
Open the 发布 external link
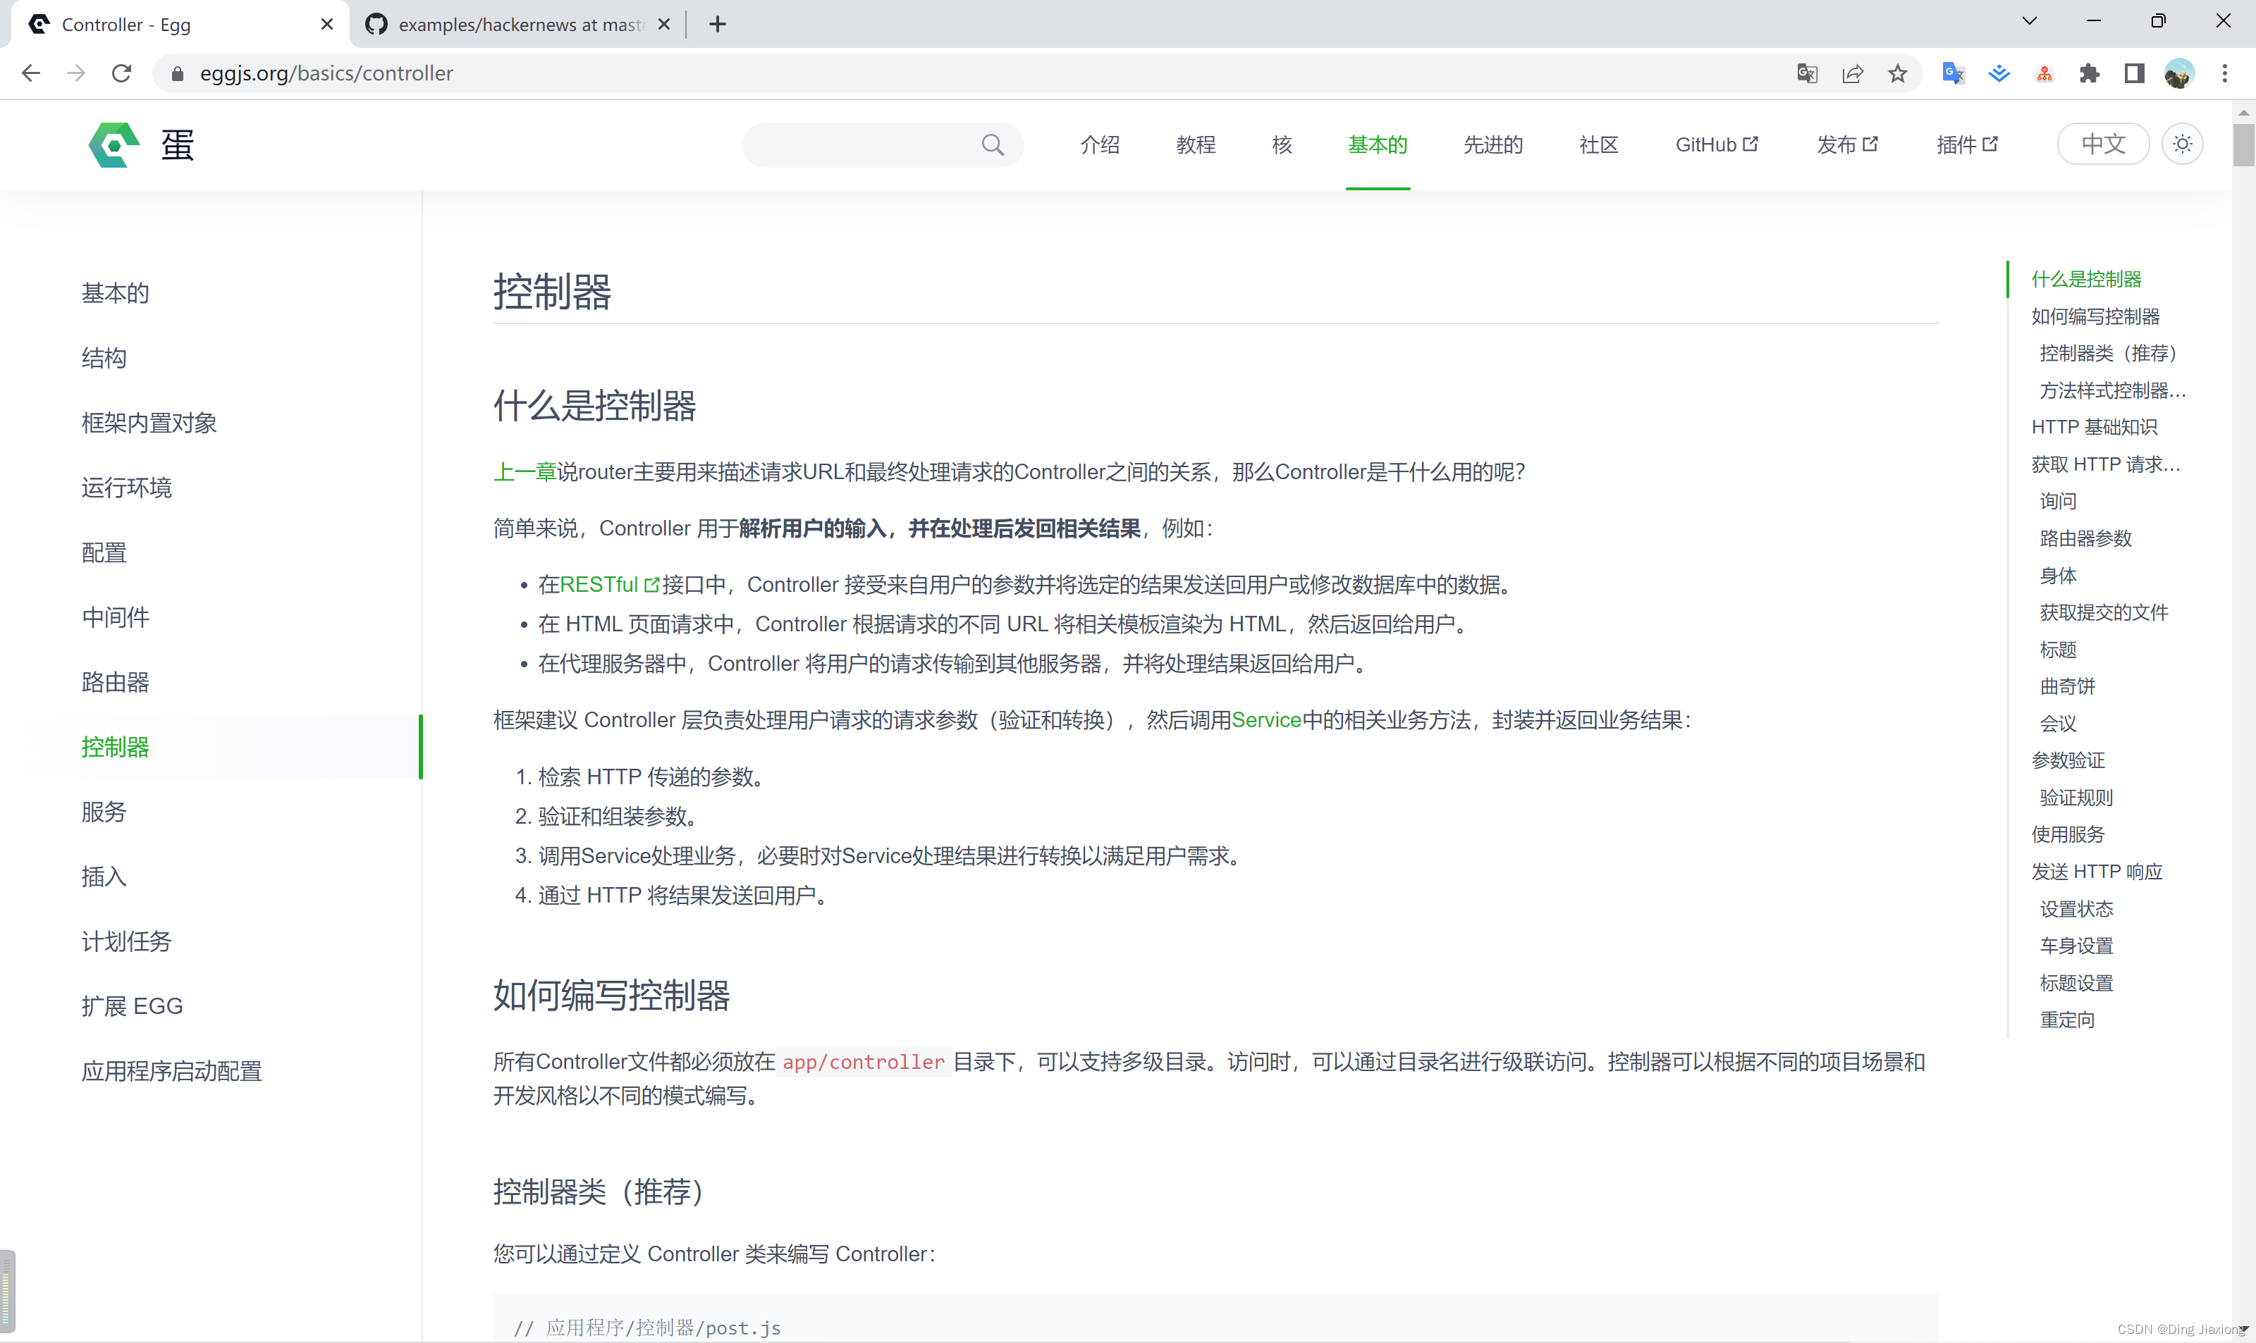point(1847,144)
